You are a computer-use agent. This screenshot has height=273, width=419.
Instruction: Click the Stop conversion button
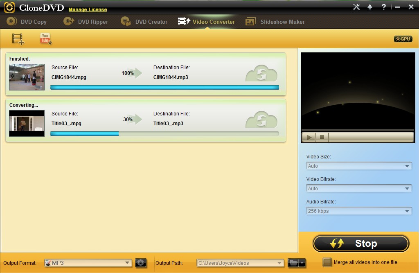click(x=361, y=244)
